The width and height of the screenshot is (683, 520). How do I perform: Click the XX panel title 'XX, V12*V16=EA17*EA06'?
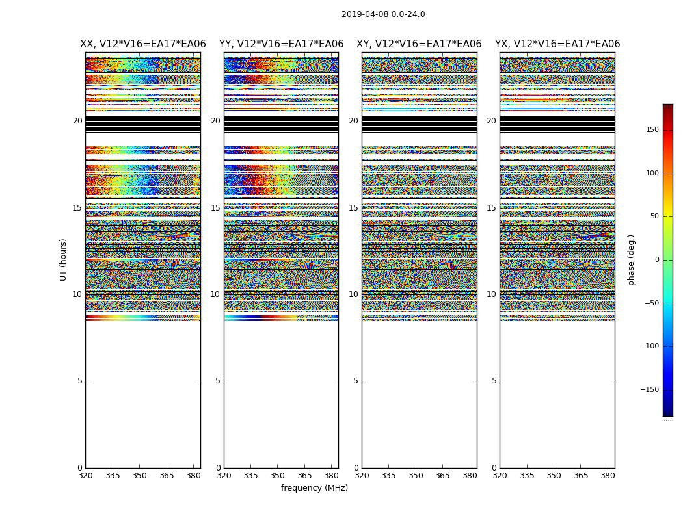(143, 44)
